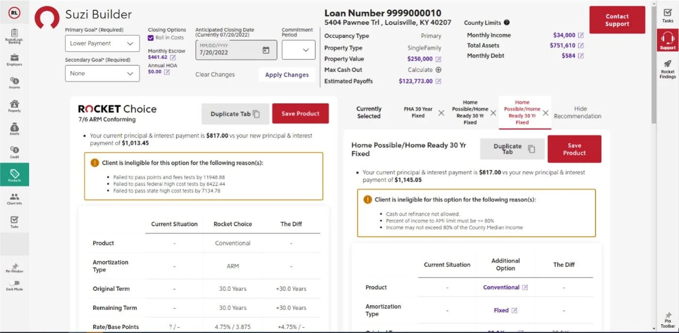Screen dimensions: 679x333
Task: Edit the Conventional product value
Action: (x=525, y=287)
